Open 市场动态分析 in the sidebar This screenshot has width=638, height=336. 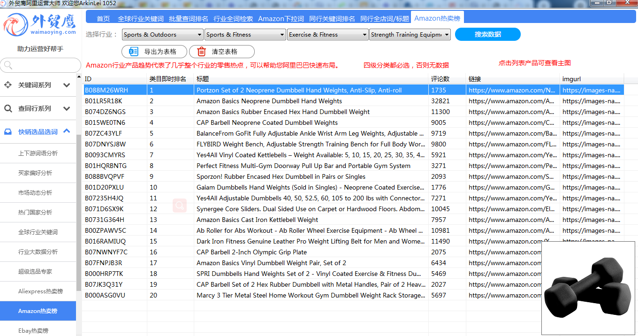point(38,193)
